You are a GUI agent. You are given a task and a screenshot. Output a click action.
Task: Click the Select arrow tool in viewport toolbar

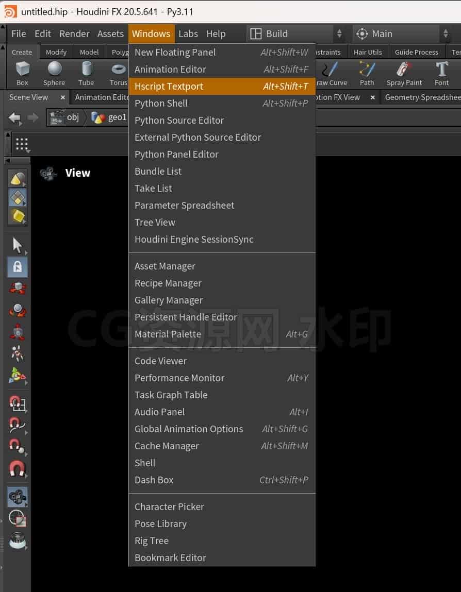pyautogui.click(x=18, y=245)
